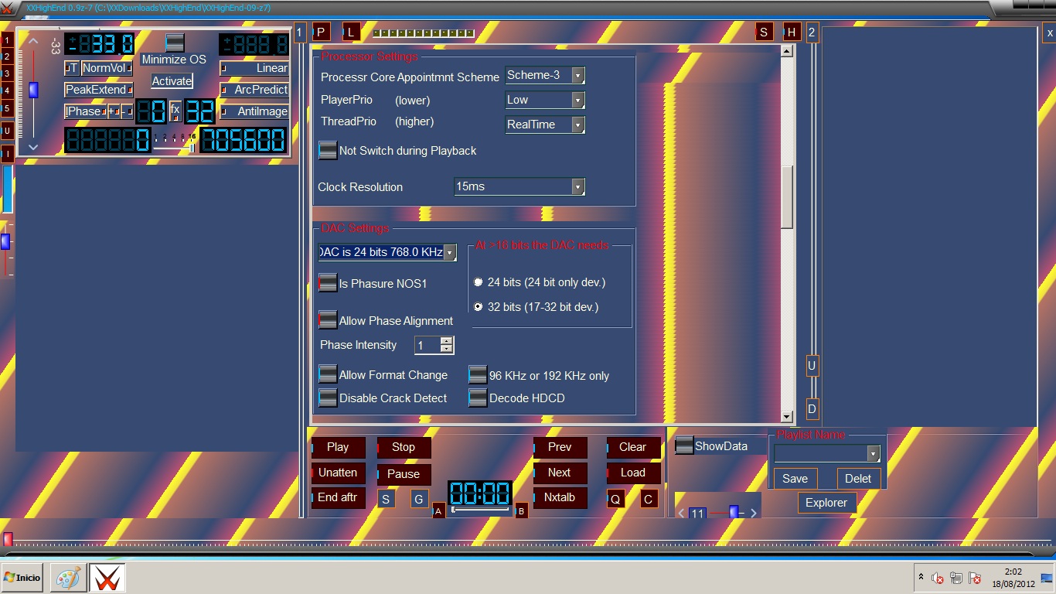This screenshot has width=1056, height=594.
Task: Switch to left strip tab 2
Action: (6, 56)
